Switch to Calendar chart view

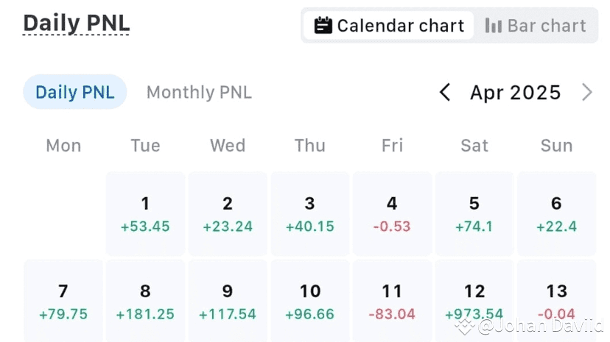[389, 26]
